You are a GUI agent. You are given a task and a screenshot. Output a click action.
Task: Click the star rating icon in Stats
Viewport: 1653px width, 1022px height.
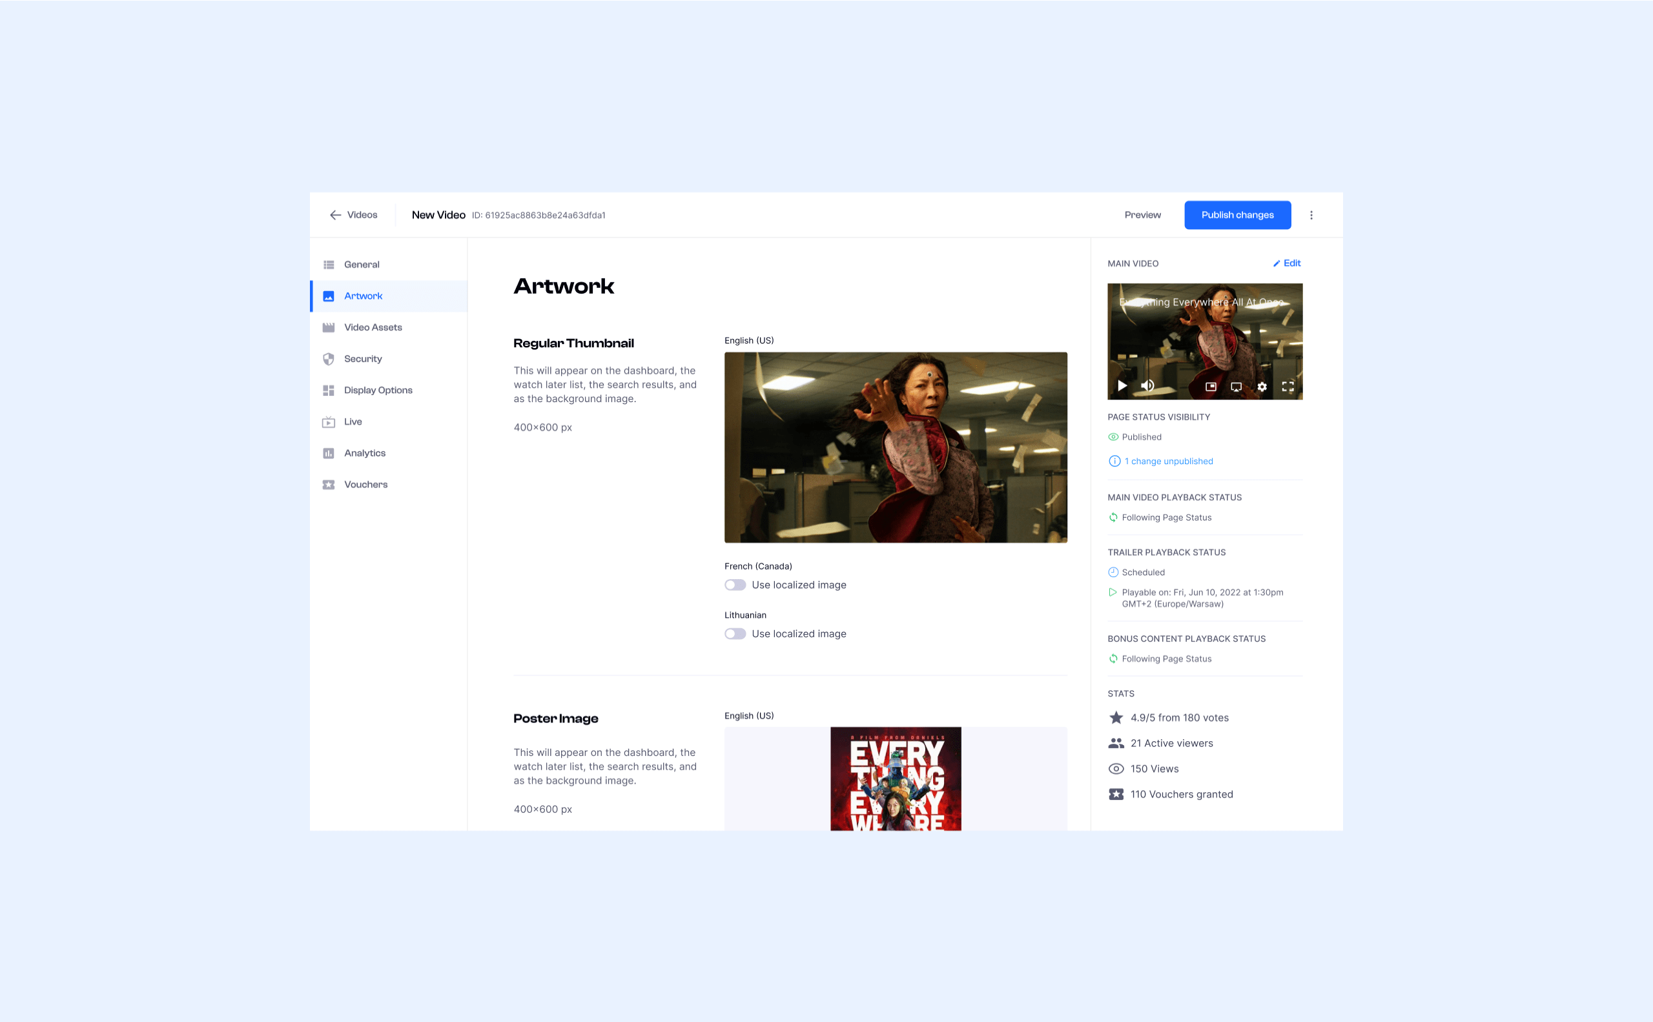click(1116, 717)
